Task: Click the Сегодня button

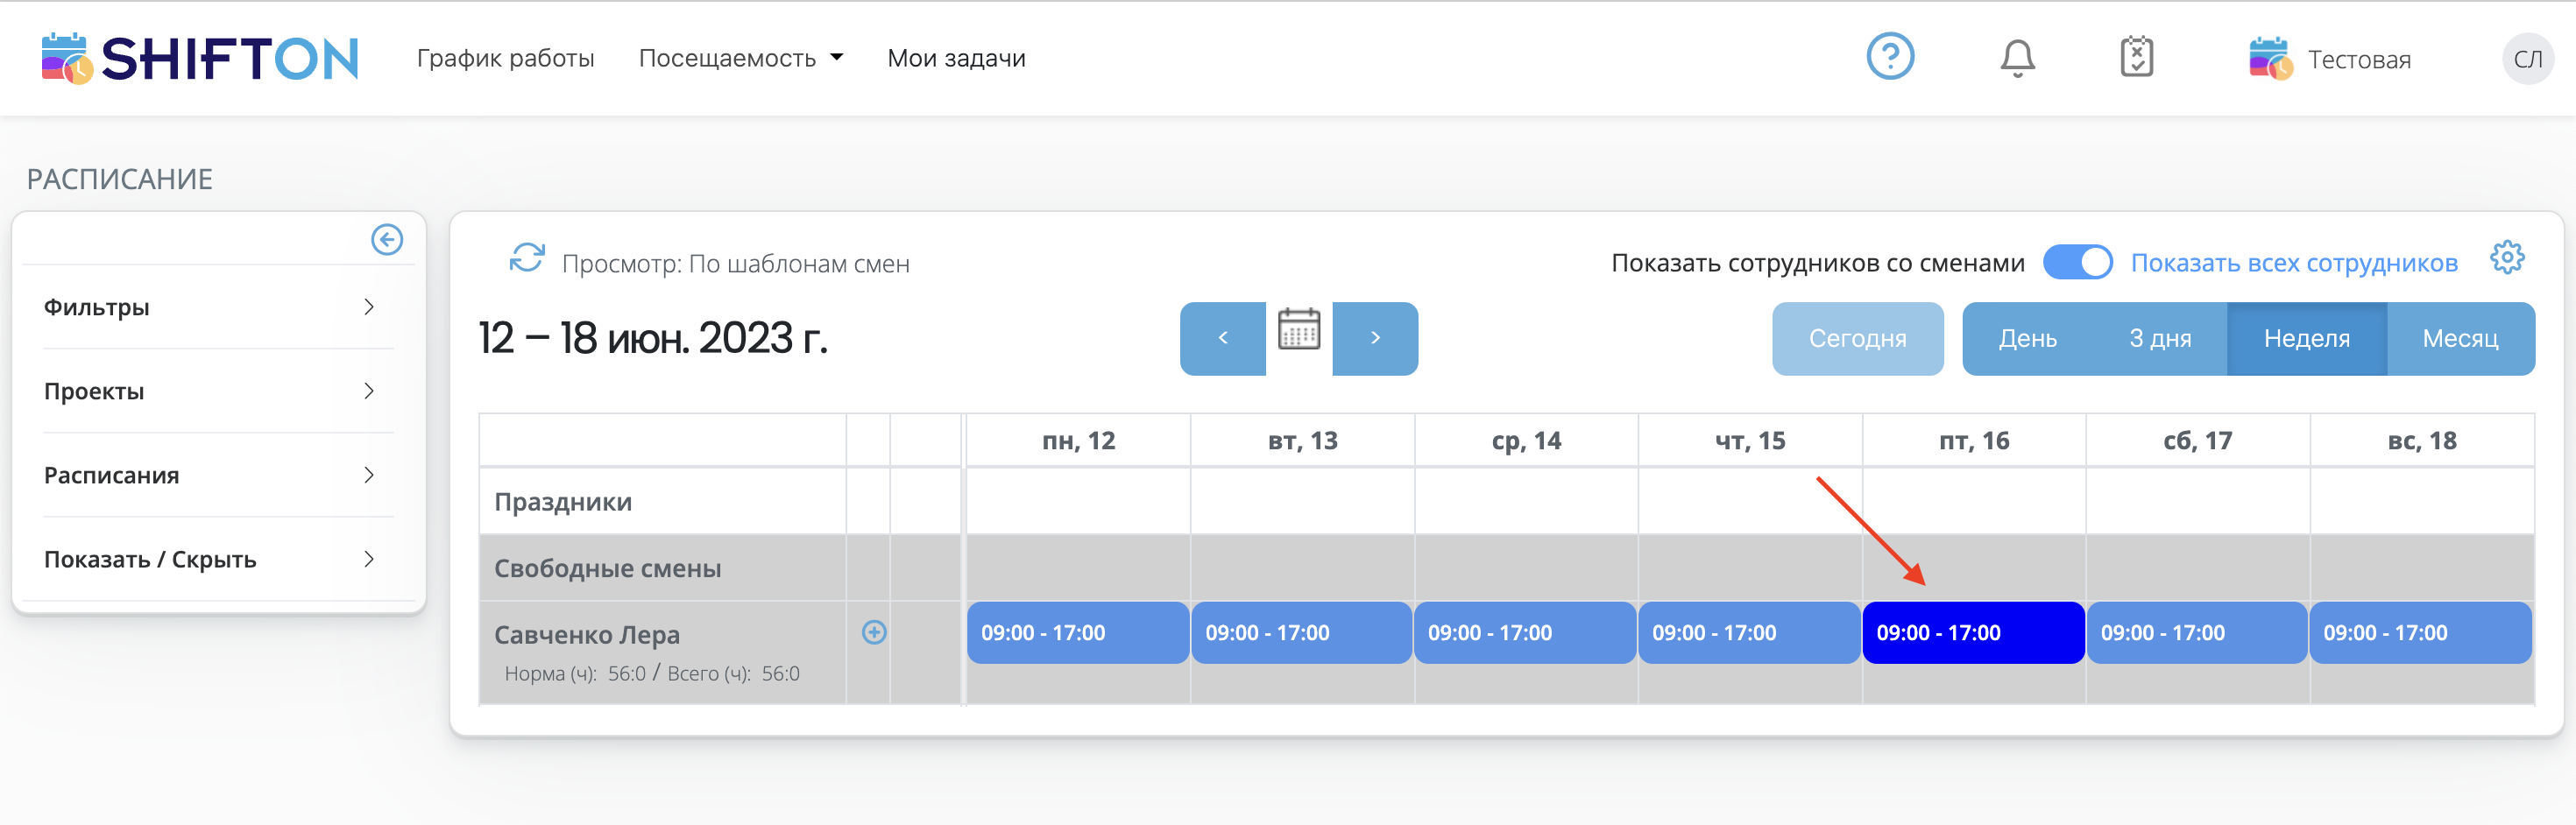Action: click(1857, 338)
